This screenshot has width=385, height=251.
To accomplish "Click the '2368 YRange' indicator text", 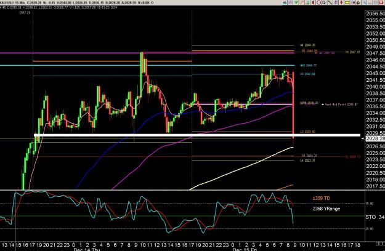I will (326, 209).
